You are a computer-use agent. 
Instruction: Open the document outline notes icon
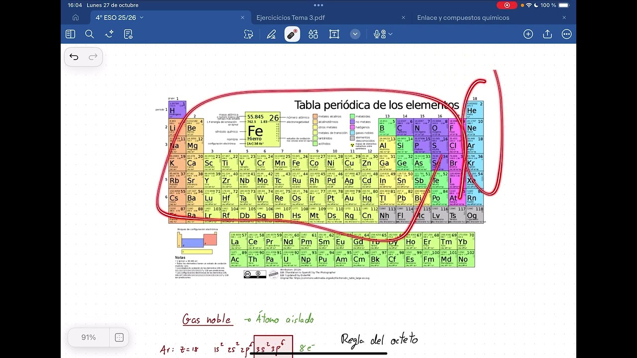[128, 34]
